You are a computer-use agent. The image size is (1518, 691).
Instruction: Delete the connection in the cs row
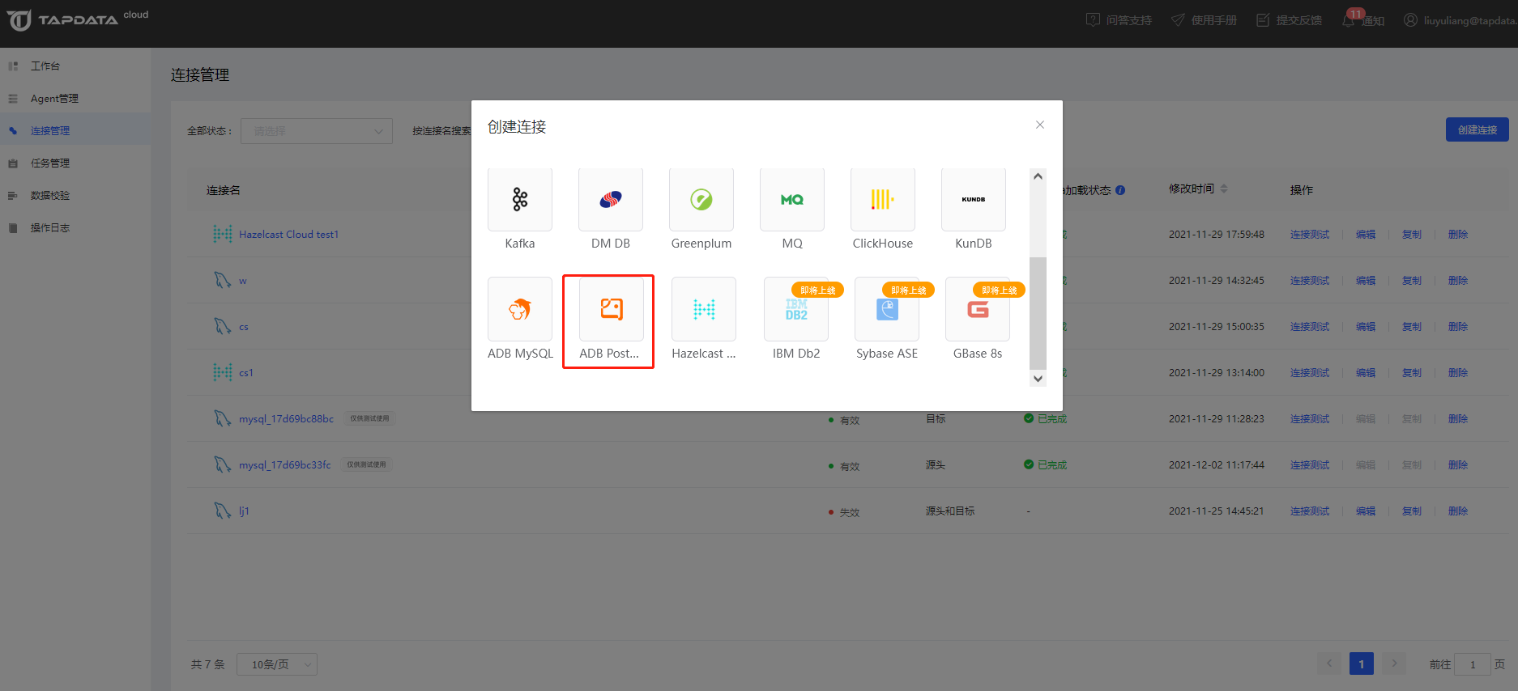click(1458, 326)
